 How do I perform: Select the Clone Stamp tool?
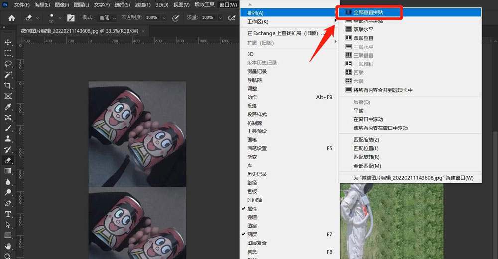tap(8, 139)
